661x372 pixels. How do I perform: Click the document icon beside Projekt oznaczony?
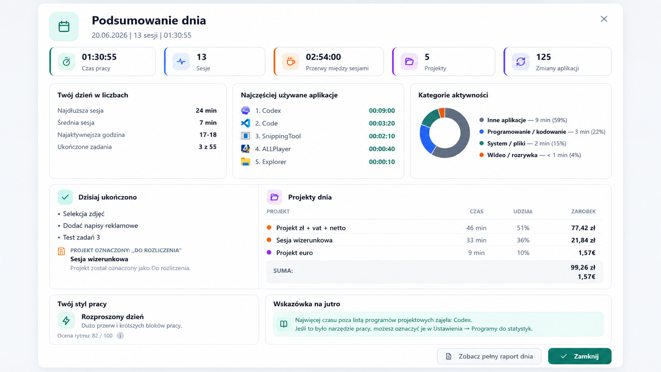pyautogui.click(x=61, y=251)
